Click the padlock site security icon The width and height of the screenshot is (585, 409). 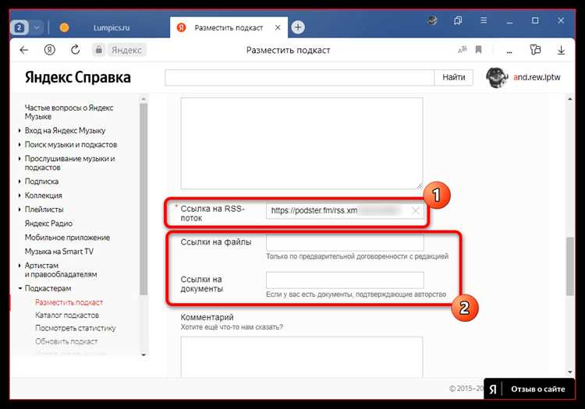point(99,50)
